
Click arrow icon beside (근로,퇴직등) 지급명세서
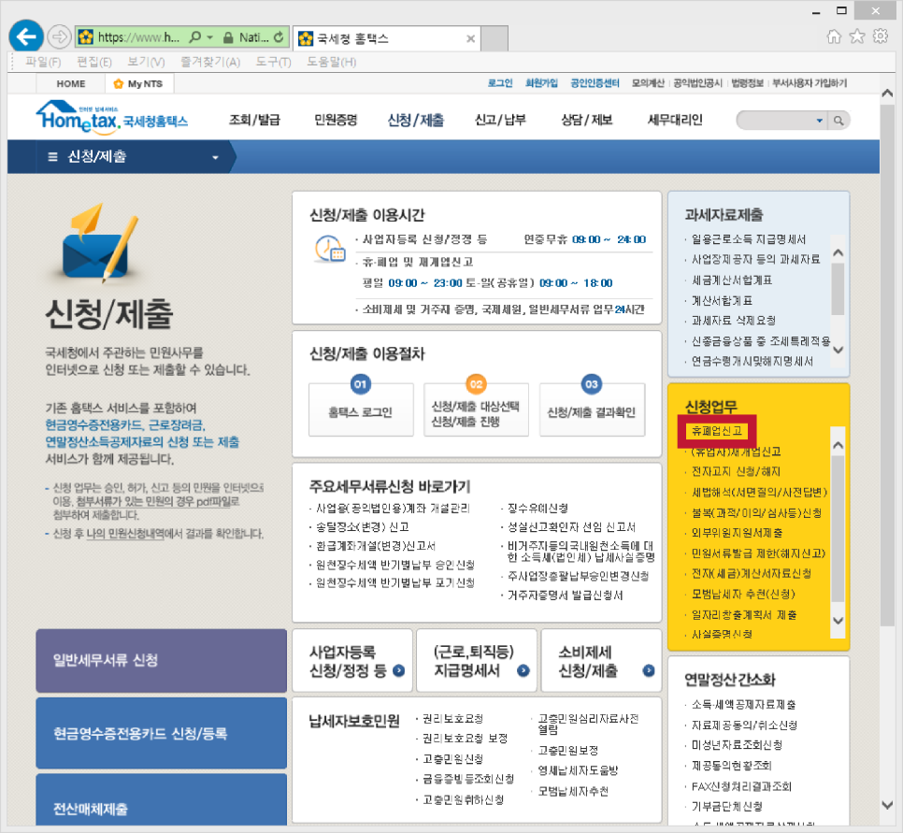click(x=523, y=671)
